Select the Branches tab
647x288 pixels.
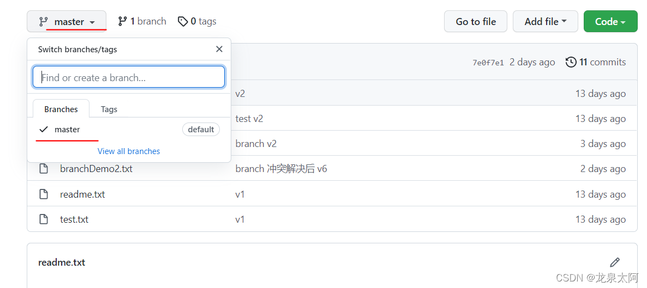[x=61, y=109]
